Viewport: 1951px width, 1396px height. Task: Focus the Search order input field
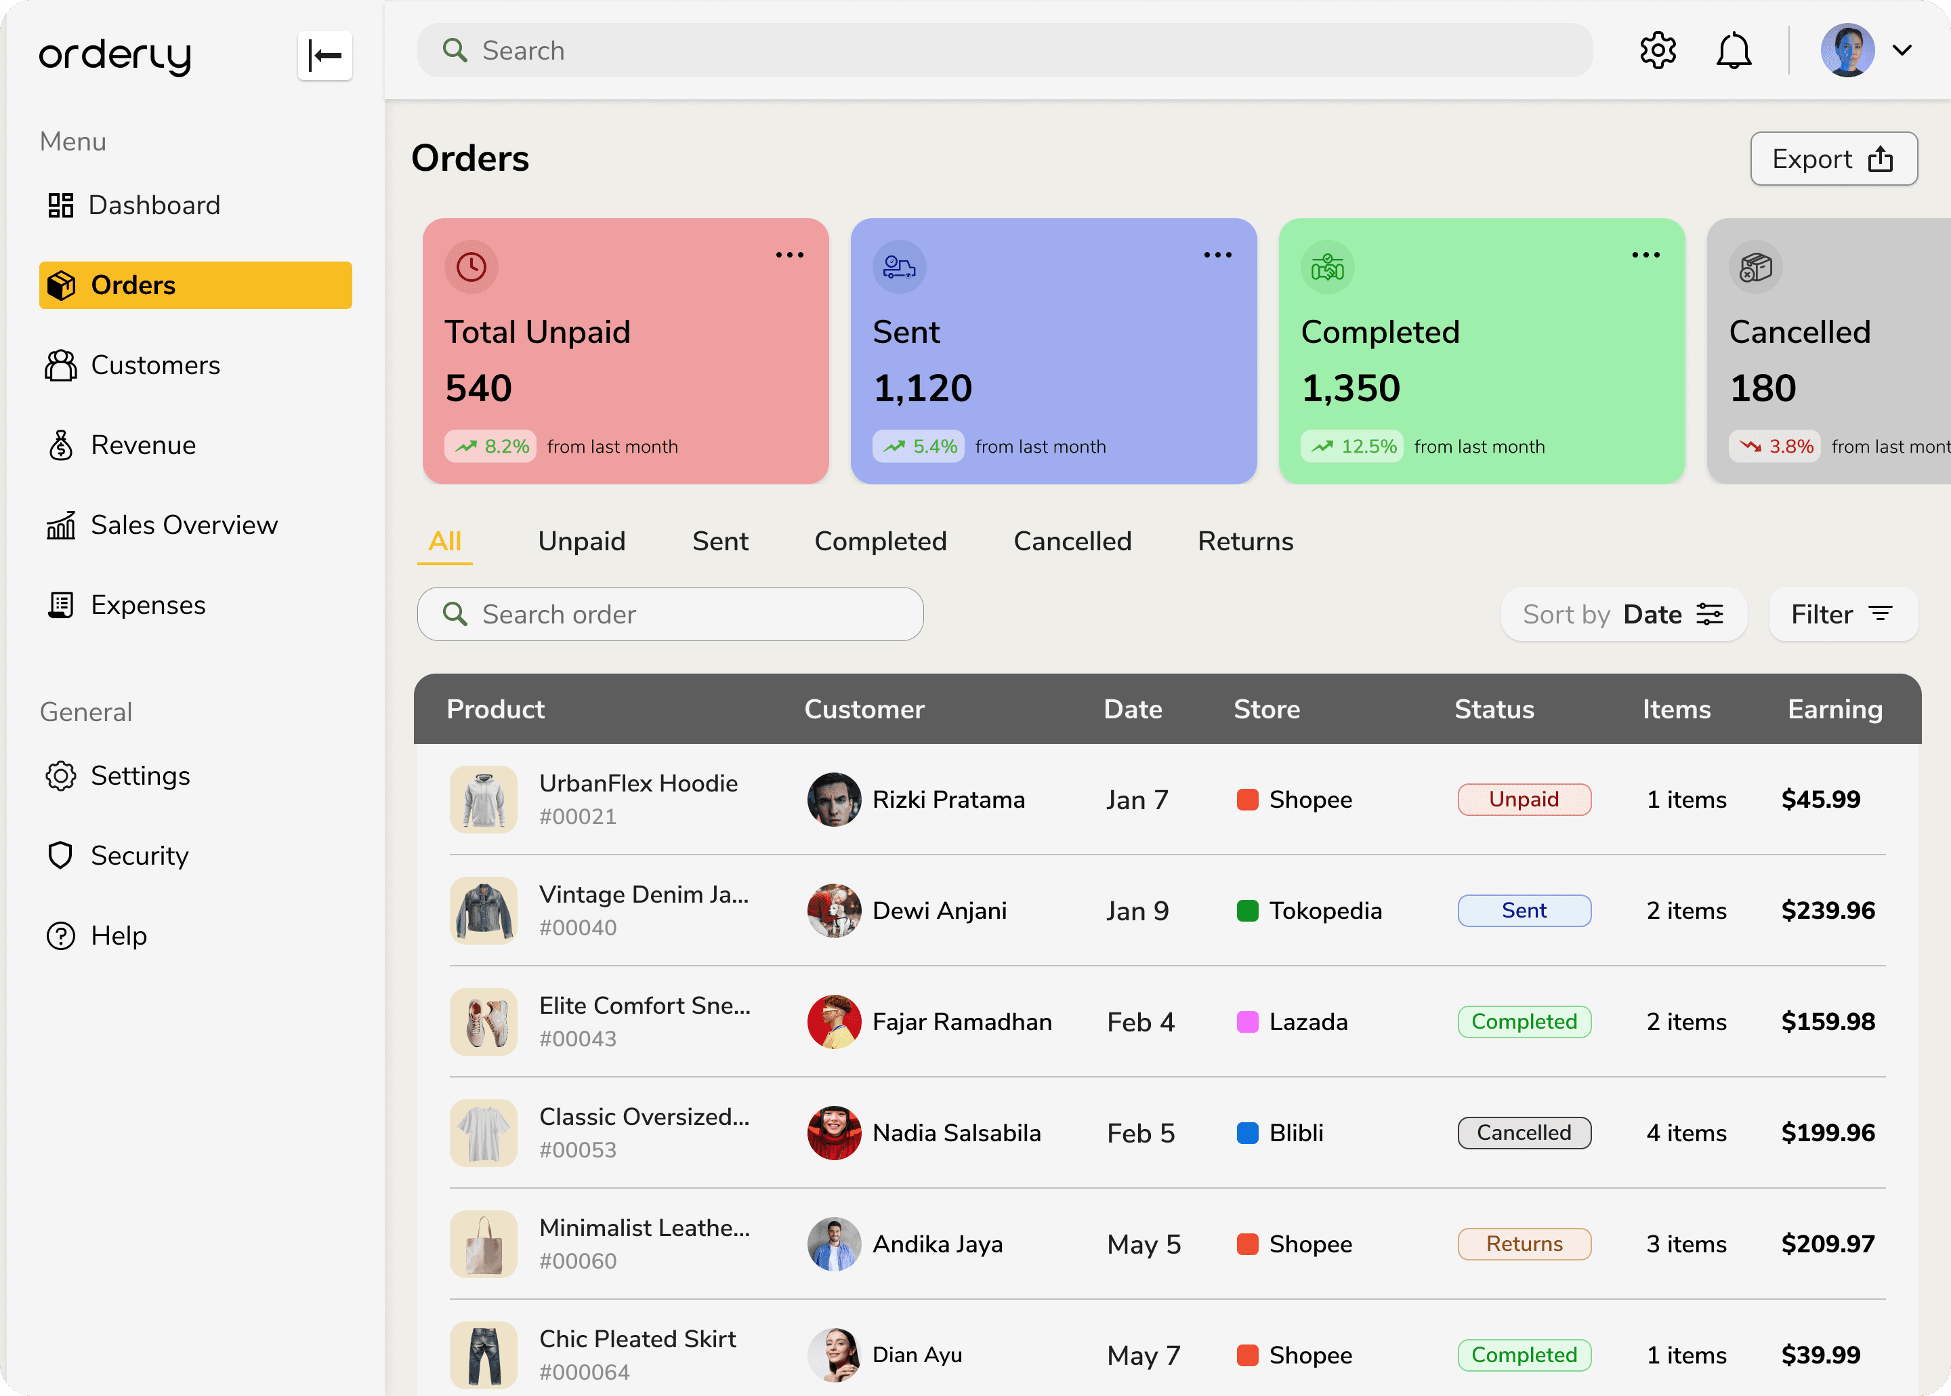(670, 614)
